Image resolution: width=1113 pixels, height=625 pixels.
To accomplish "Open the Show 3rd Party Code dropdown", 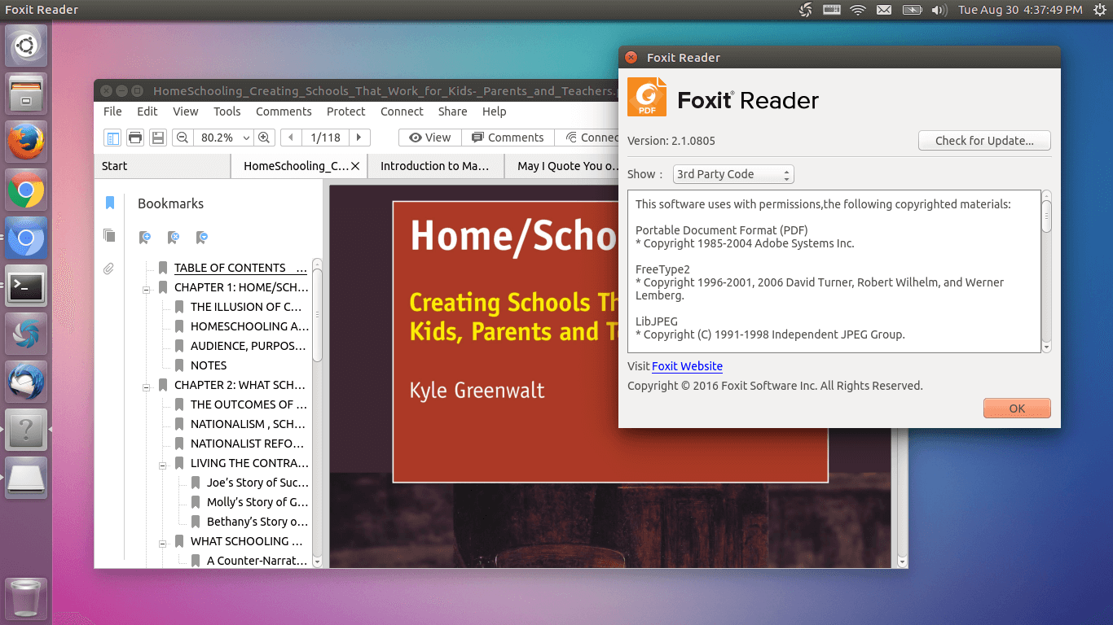I will [x=732, y=173].
